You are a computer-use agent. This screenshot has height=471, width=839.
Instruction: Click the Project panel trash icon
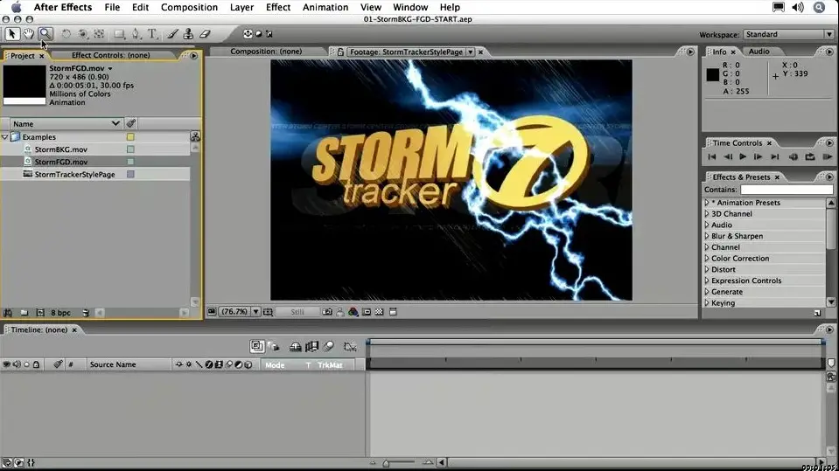(86, 313)
